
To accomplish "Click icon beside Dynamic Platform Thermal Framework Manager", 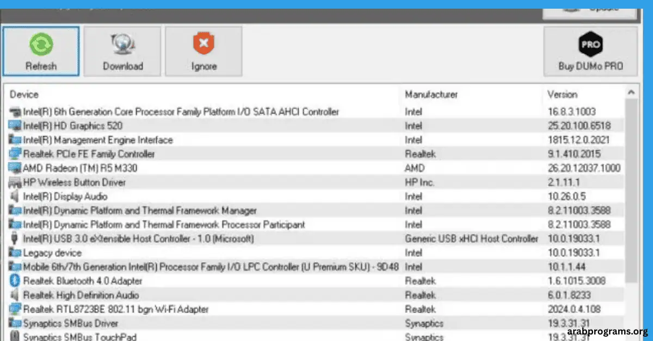I will click(15, 211).
